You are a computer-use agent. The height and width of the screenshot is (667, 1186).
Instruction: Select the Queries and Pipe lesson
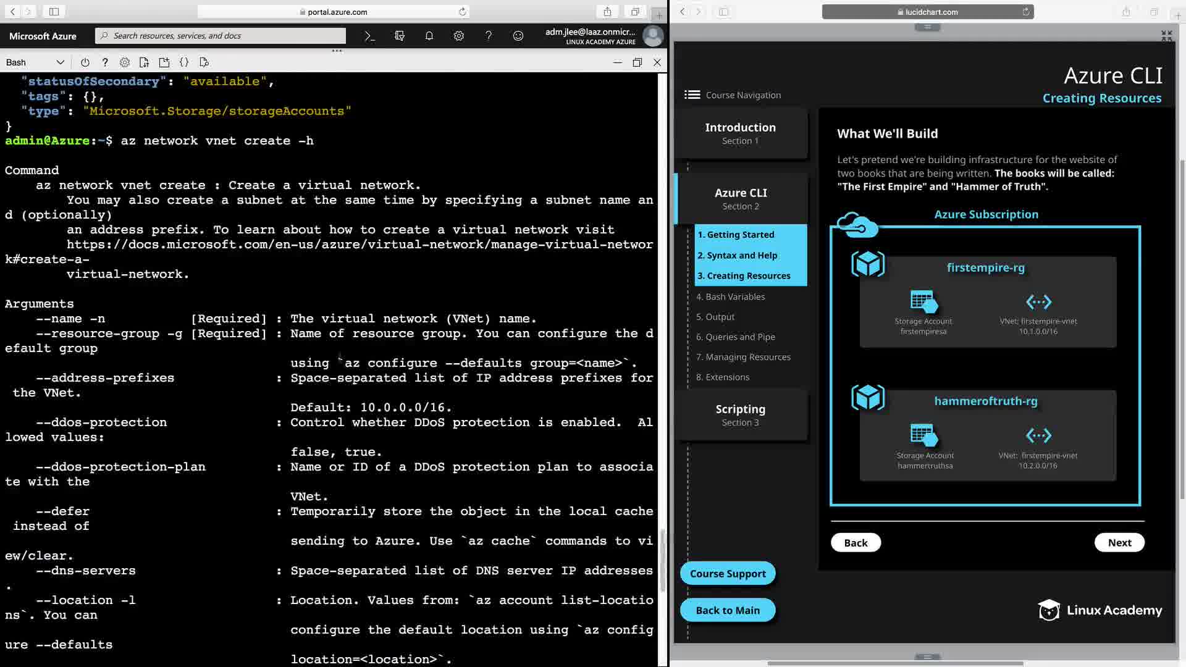[x=740, y=337]
